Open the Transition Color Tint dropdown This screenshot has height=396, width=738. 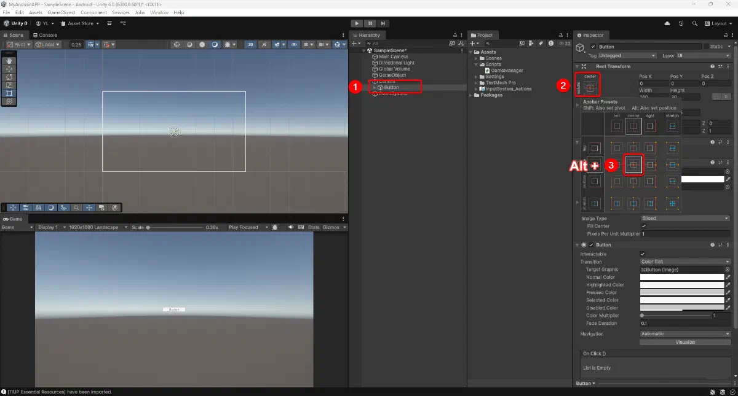pyautogui.click(x=684, y=262)
